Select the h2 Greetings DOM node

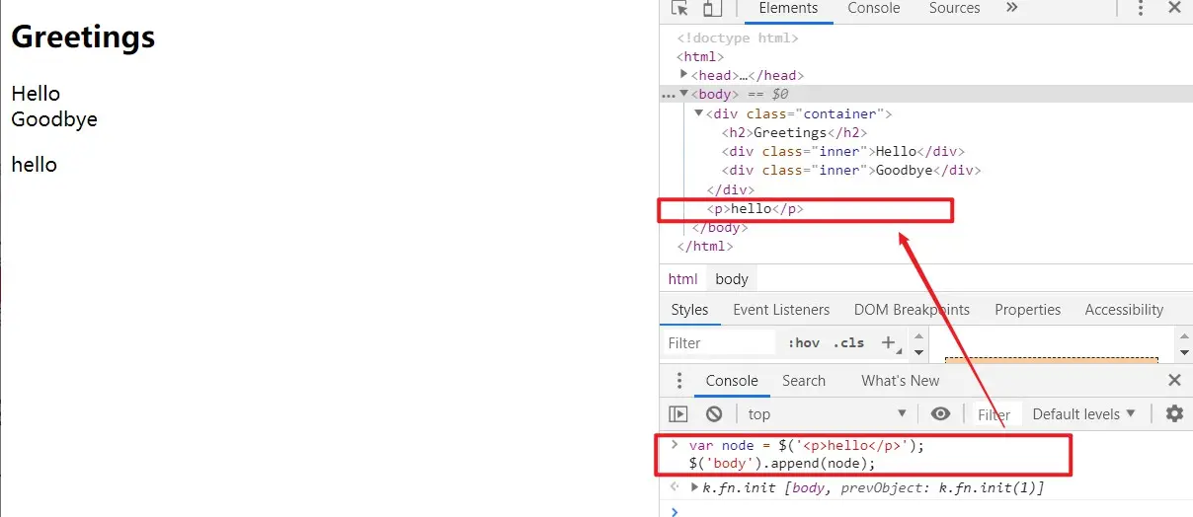coord(794,132)
